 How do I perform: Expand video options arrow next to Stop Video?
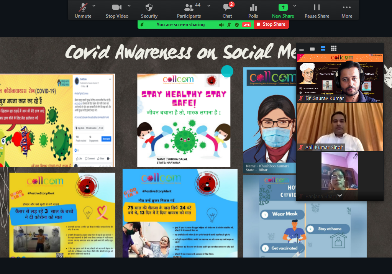tap(129, 6)
